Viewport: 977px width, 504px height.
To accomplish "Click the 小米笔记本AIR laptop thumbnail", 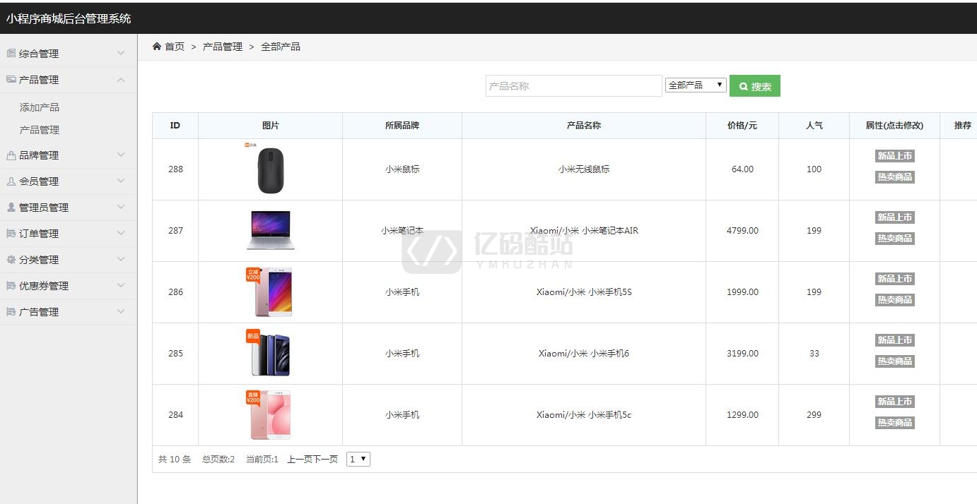I will pos(270,230).
